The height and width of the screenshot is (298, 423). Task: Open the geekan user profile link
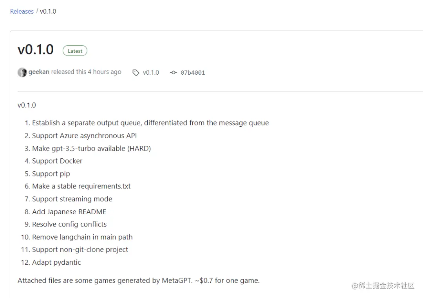pos(39,72)
